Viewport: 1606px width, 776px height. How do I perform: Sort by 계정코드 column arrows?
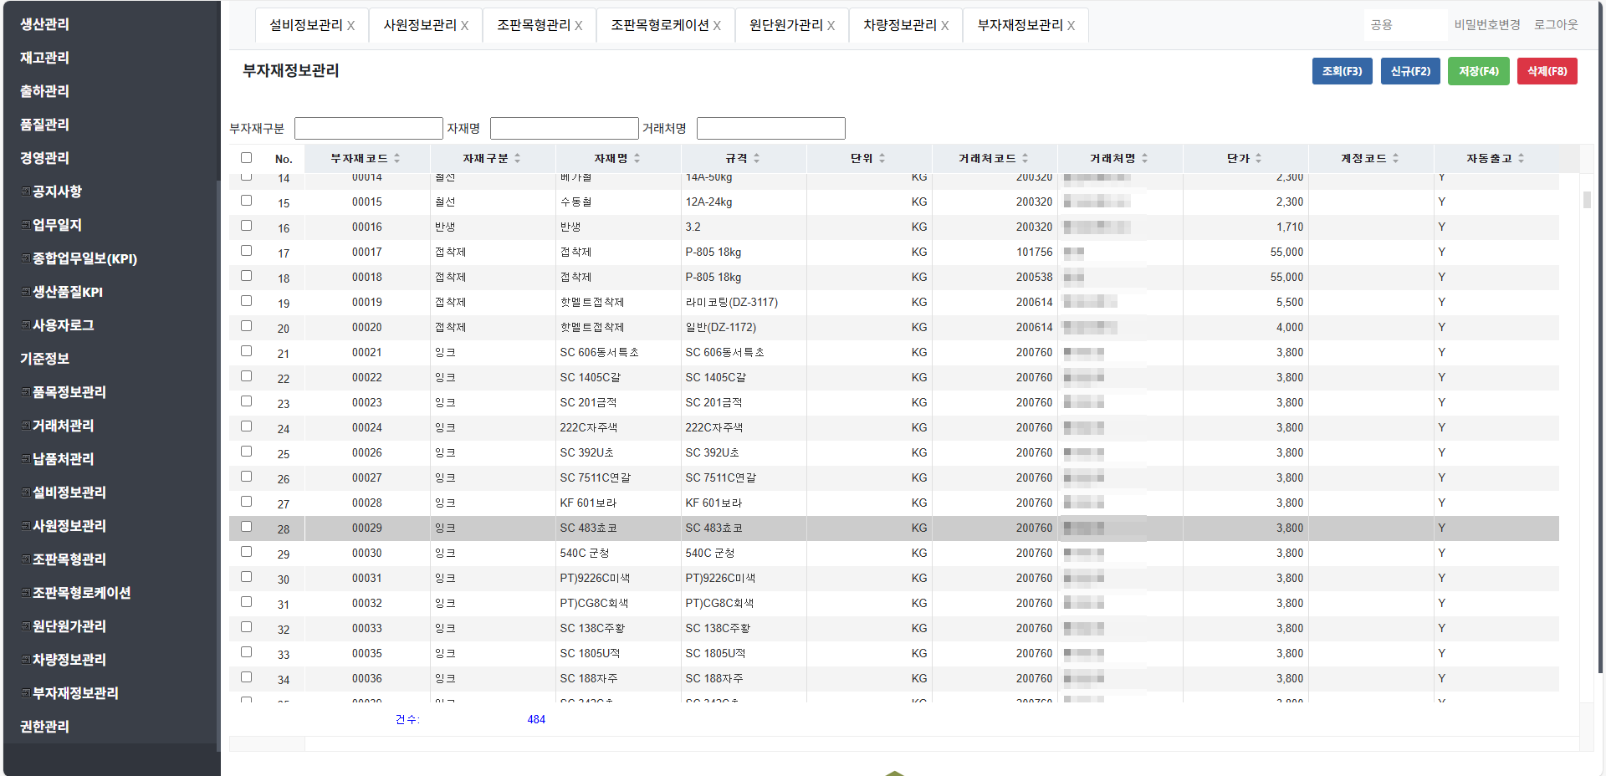coord(1395,158)
